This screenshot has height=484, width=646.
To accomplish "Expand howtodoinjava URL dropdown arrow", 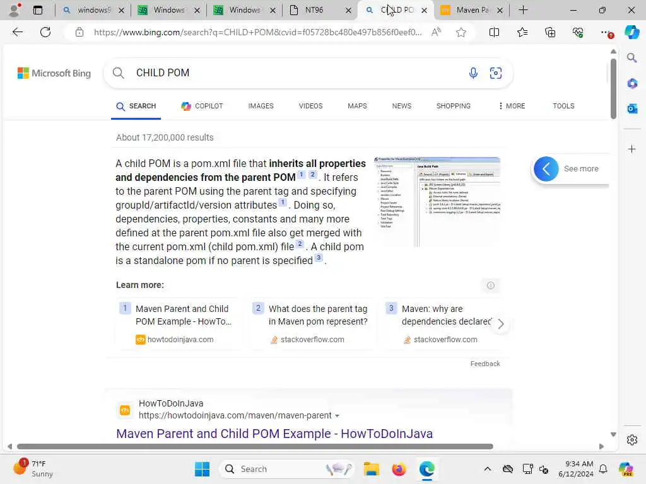I will 337,416.
